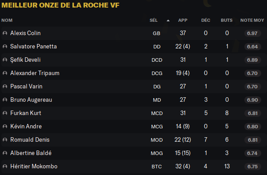Click the DÉC column header
The width and height of the screenshot is (267, 175).
[206, 20]
